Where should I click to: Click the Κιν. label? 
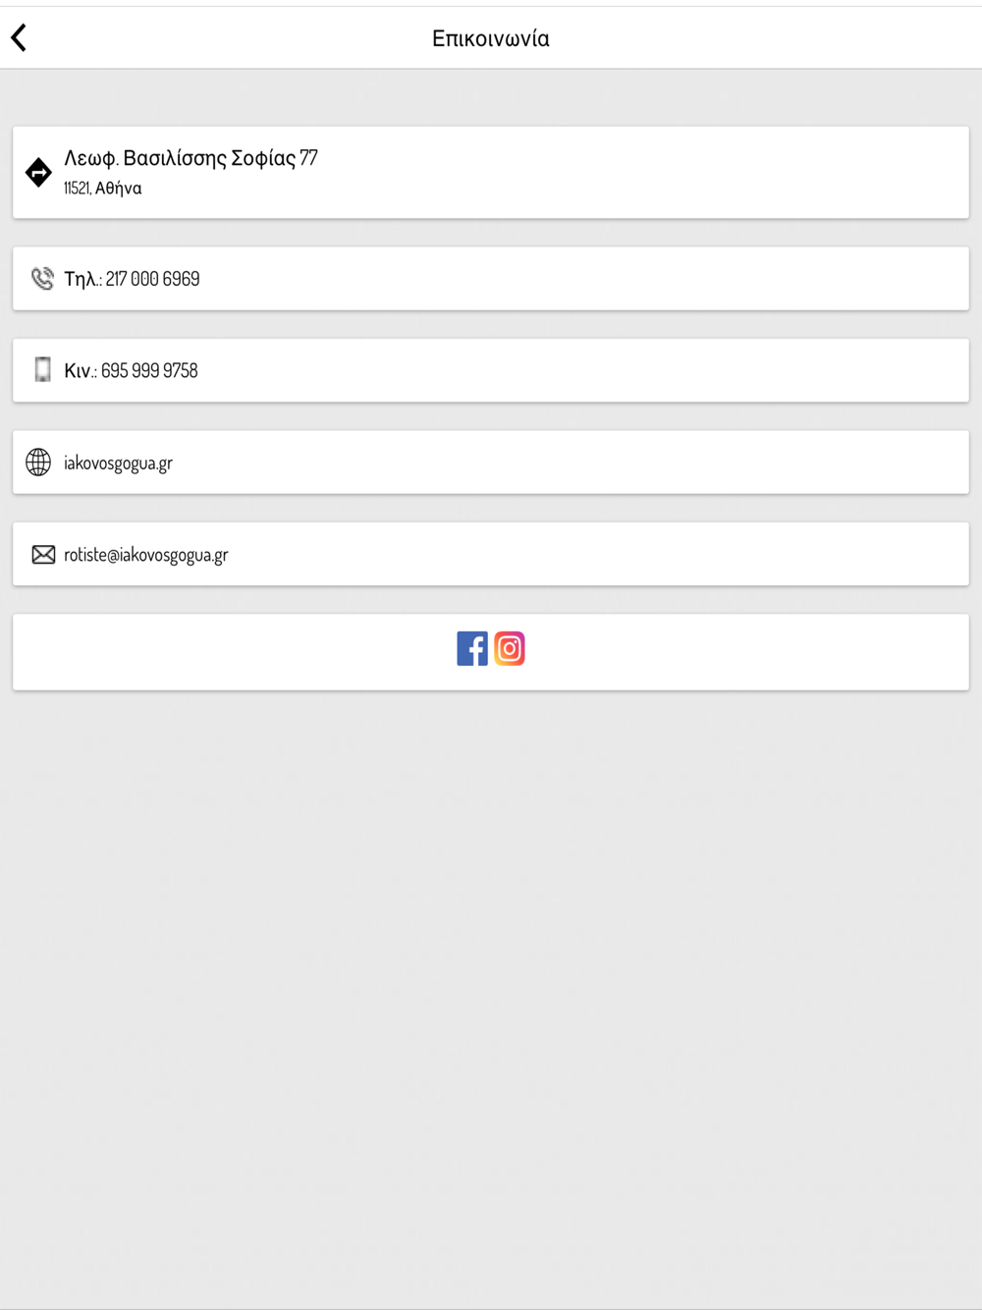(x=80, y=371)
